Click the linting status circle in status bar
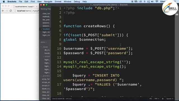Image resolution: width=179 pixels, height=101 pixels. (163, 98)
